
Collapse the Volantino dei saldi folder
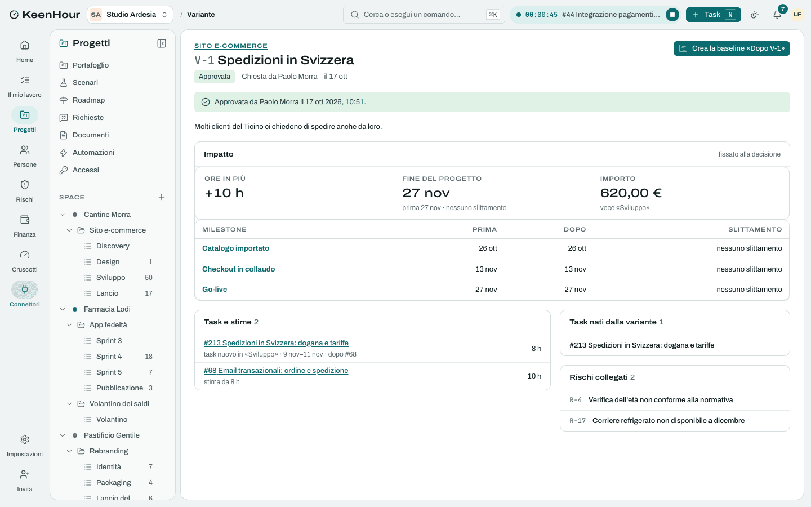69,404
